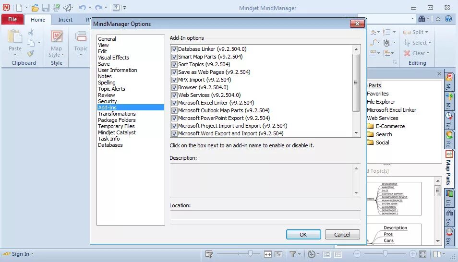
Task: Click the status bar zoom slider handle
Action: [x=386, y=254]
